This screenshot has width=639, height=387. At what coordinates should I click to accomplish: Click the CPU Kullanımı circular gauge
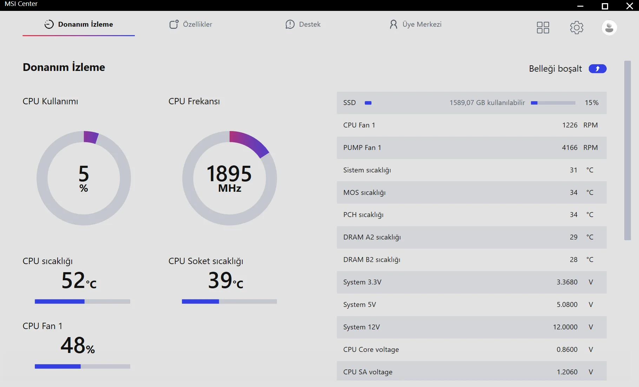pos(84,178)
